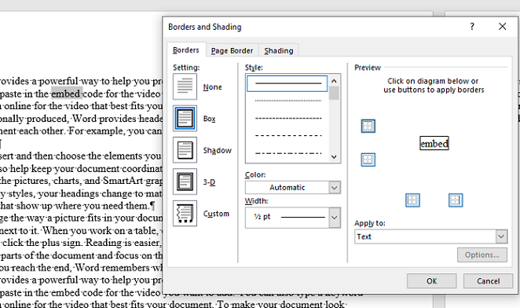Select the 3-D border setting icon
The height and width of the screenshot is (308, 520).
[x=185, y=181]
